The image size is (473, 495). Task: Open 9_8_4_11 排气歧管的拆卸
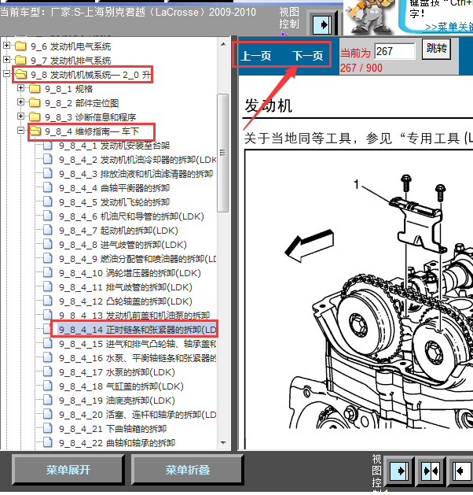click(x=126, y=287)
